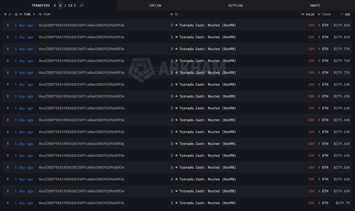Click the value 100 in $179.7K row
Image resolution: width=355 pixels, height=211 pixels.
(311, 203)
